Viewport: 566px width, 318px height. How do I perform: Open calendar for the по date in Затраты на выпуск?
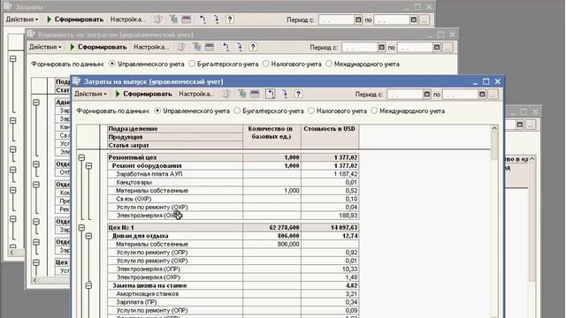pos(482,95)
